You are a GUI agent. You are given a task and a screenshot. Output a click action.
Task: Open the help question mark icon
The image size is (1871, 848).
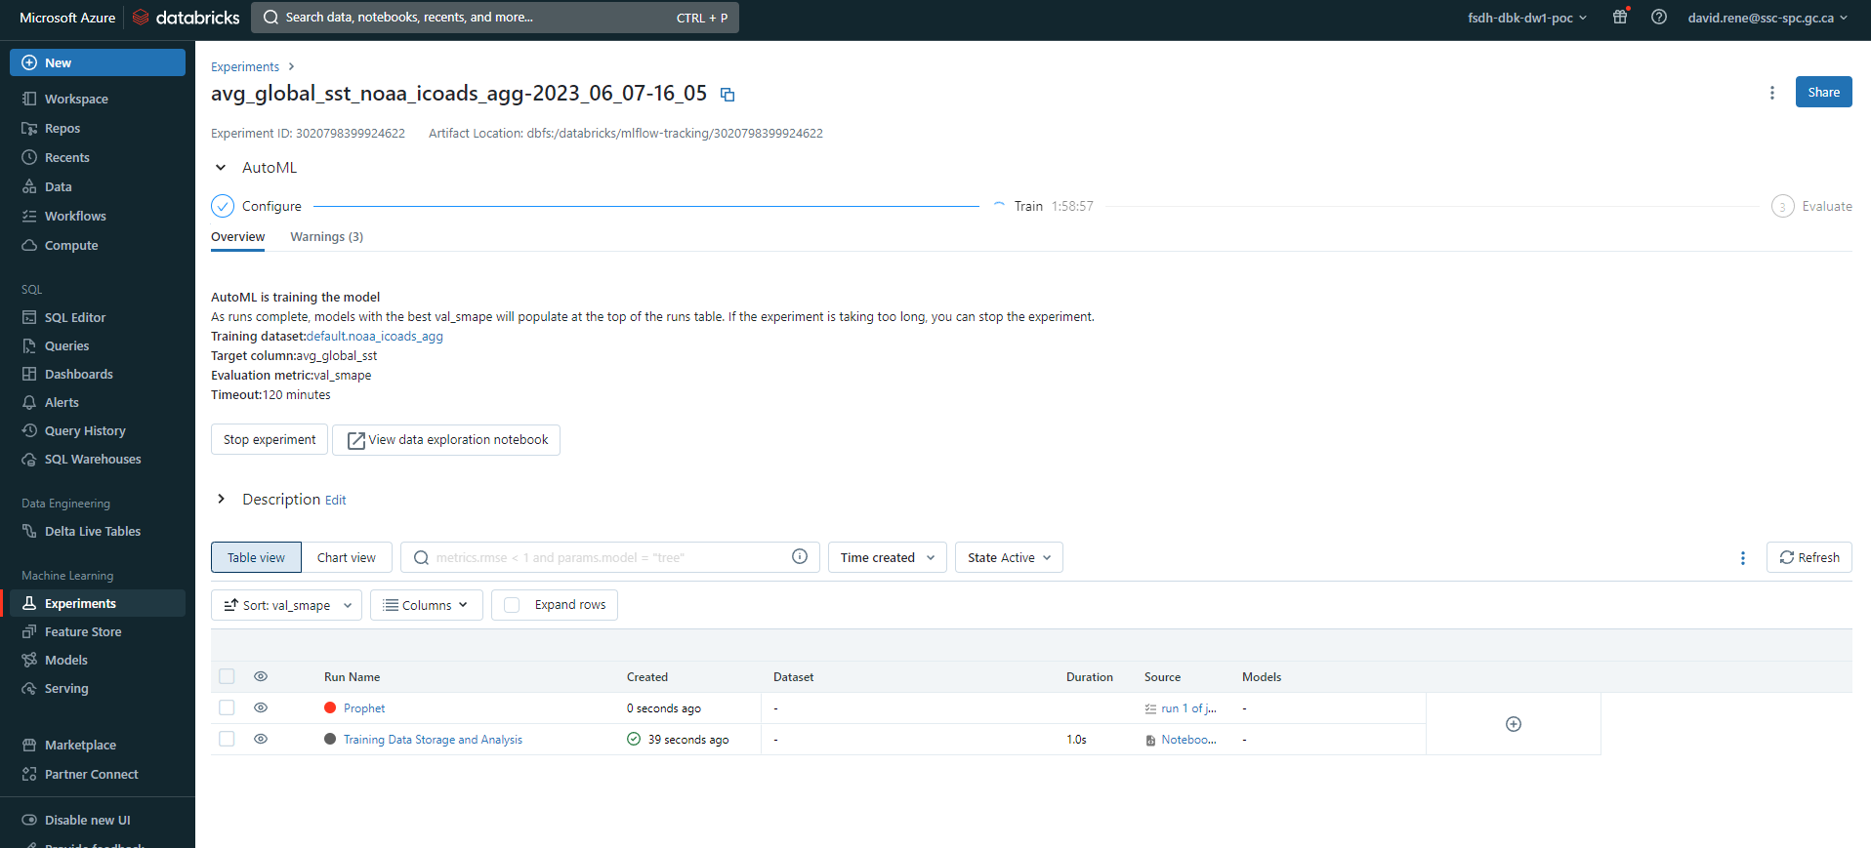[1658, 18]
